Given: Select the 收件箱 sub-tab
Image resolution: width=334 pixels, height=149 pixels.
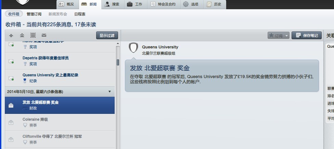Looking at the screenshot, I should pyautogui.click(x=14, y=14).
